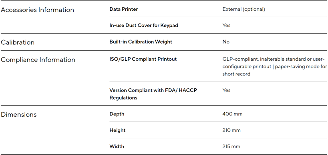Click the Yes value for dust cover
Image resolution: width=328 pixels, height=155 pixels.
pos(226,26)
